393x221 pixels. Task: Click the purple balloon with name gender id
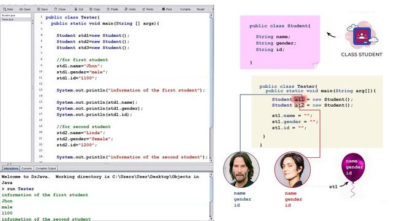click(x=353, y=167)
